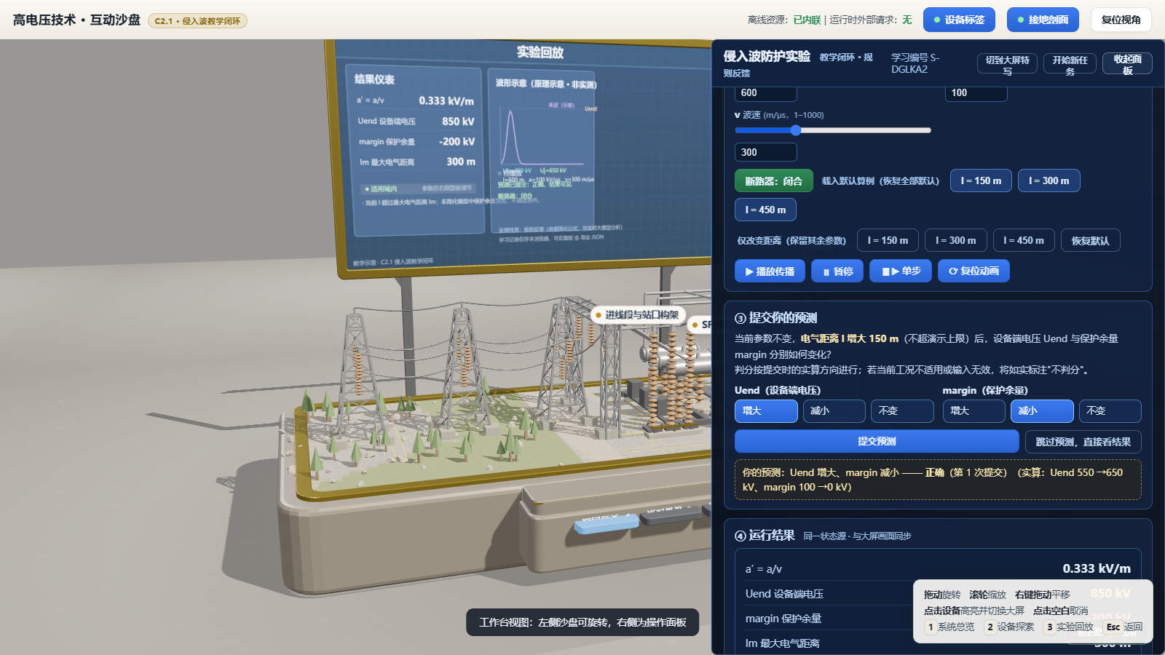Select 减小 for margin prediction
Image resolution: width=1165 pixels, height=655 pixels.
click(x=1042, y=411)
